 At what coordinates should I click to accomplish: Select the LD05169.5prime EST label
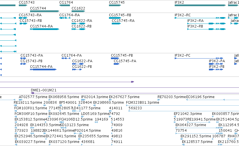tap(95, 114)
